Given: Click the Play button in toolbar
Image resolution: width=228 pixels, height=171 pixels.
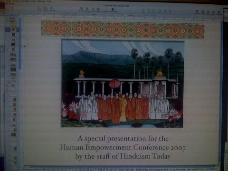Looking at the screenshot, I should point(12,8).
